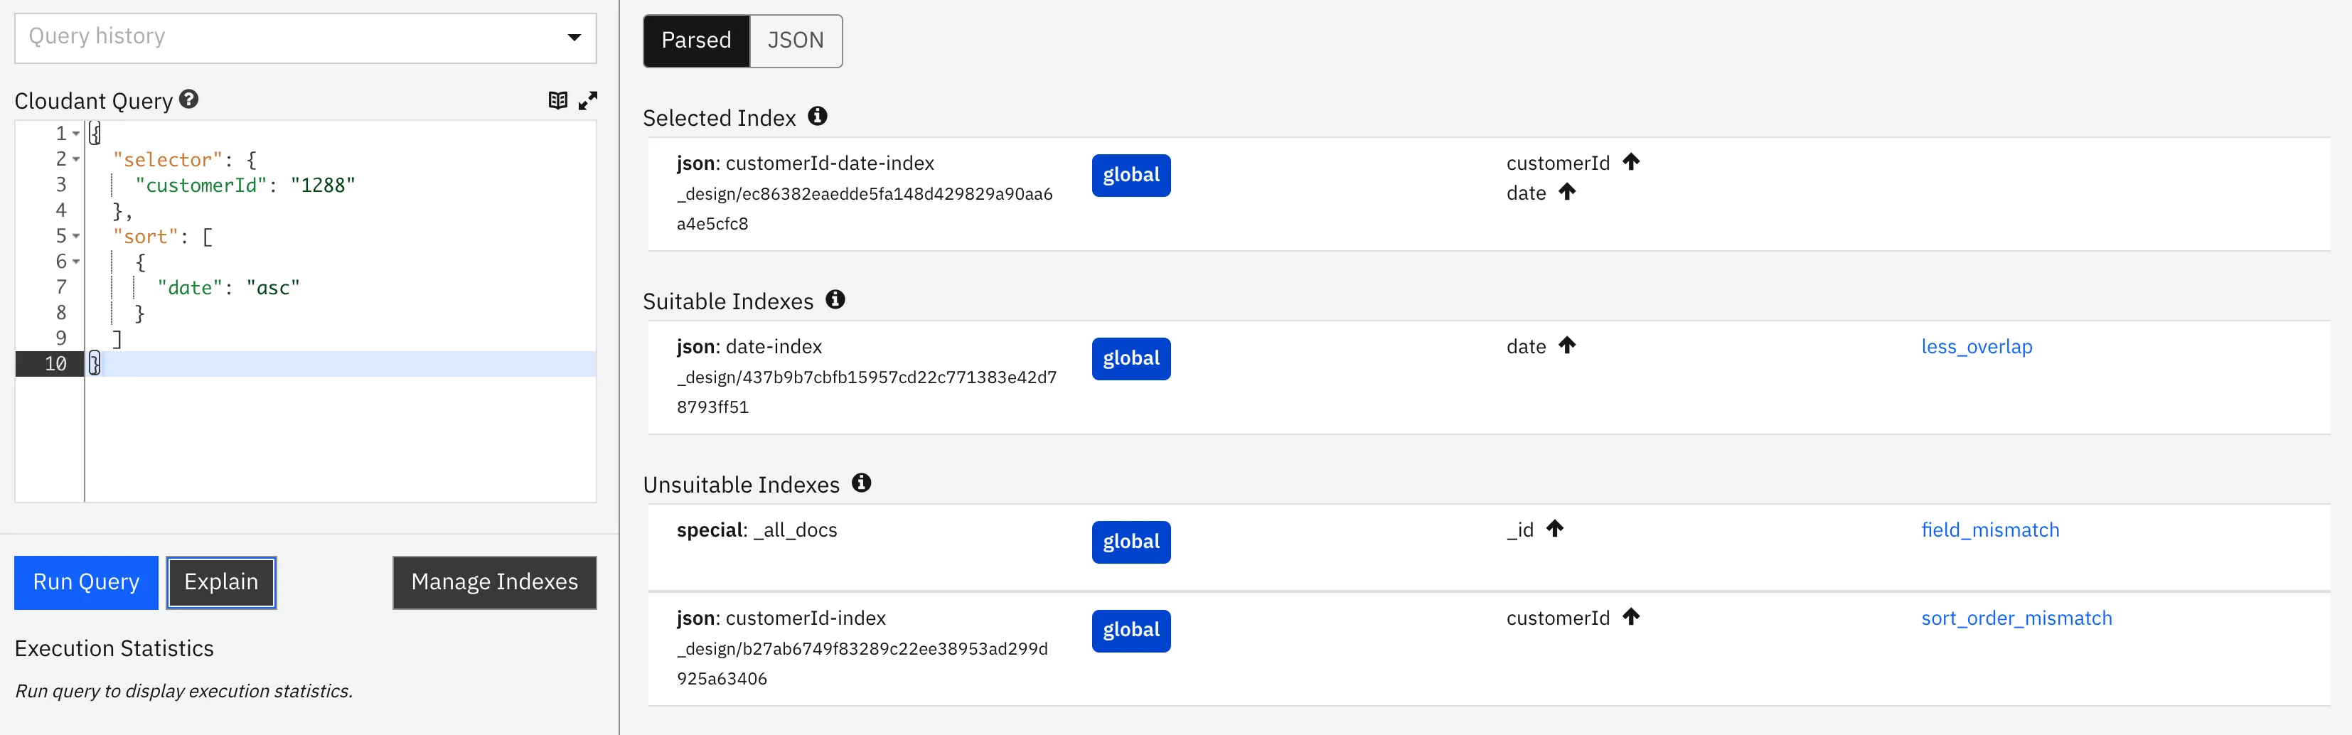Click the Suitable Indexes info icon

[835, 299]
